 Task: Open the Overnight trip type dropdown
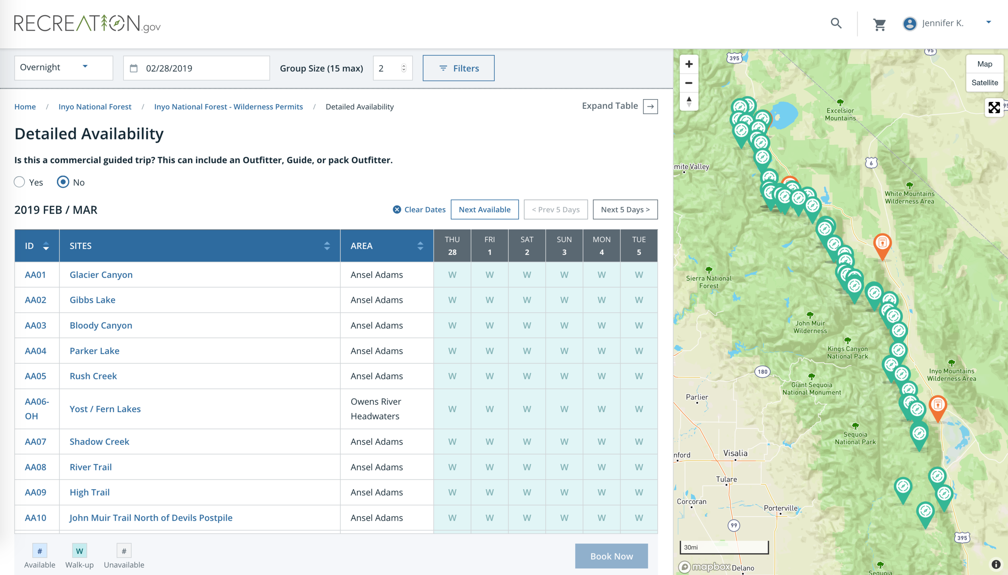coord(64,68)
